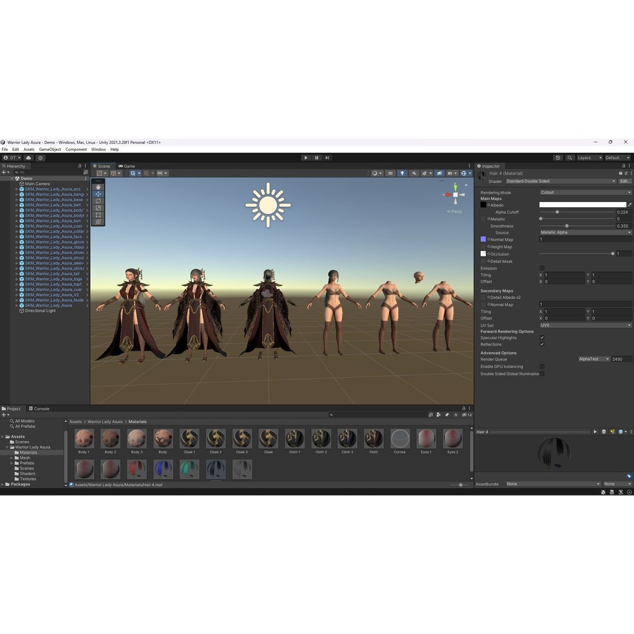Lock the Inspector panel
The image size is (634, 634).
[623, 166]
